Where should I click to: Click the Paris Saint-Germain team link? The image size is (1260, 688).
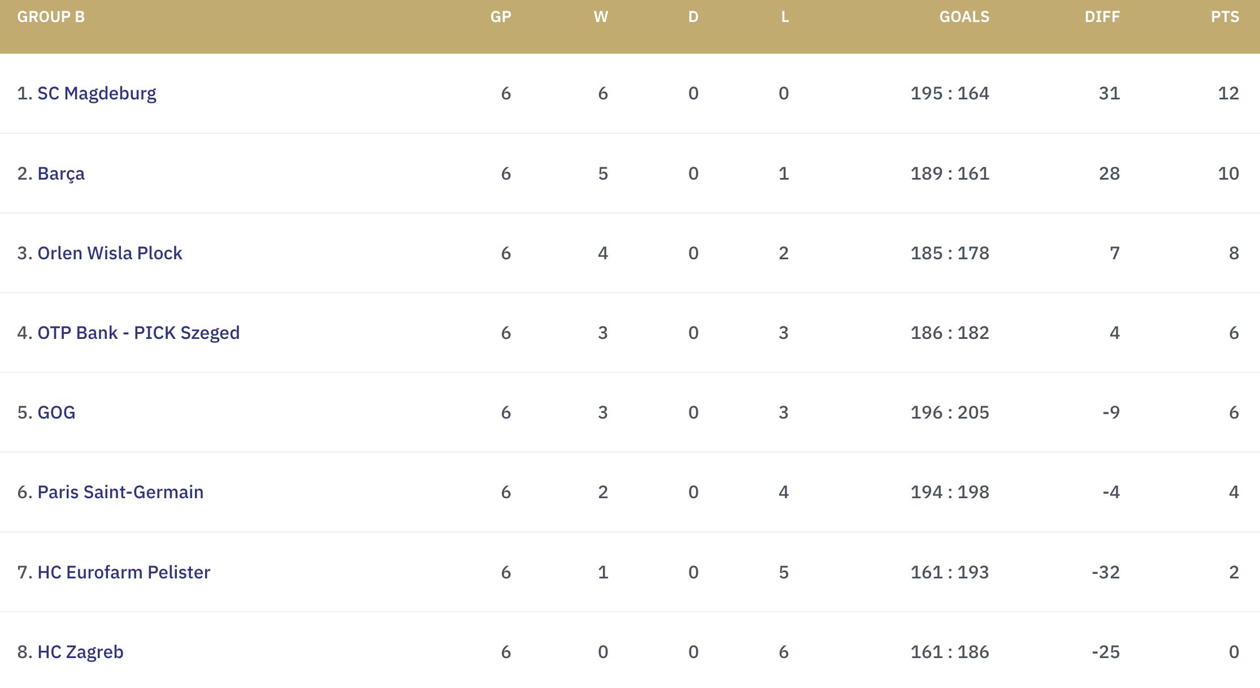coord(120,492)
